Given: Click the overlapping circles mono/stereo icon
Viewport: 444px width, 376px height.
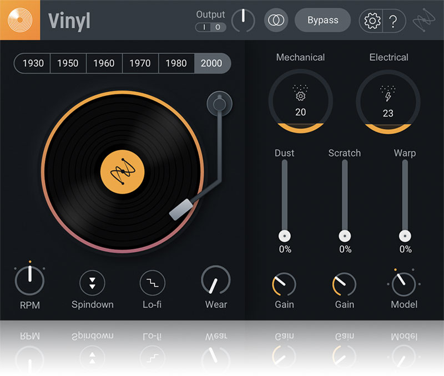Looking at the screenshot, I should [274, 21].
